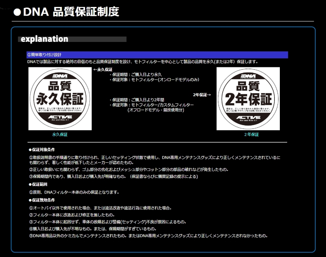The image size is (326, 257).
Task: Select the intro sentence starting DNAでは製品に対する
Action: click(x=143, y=62)
